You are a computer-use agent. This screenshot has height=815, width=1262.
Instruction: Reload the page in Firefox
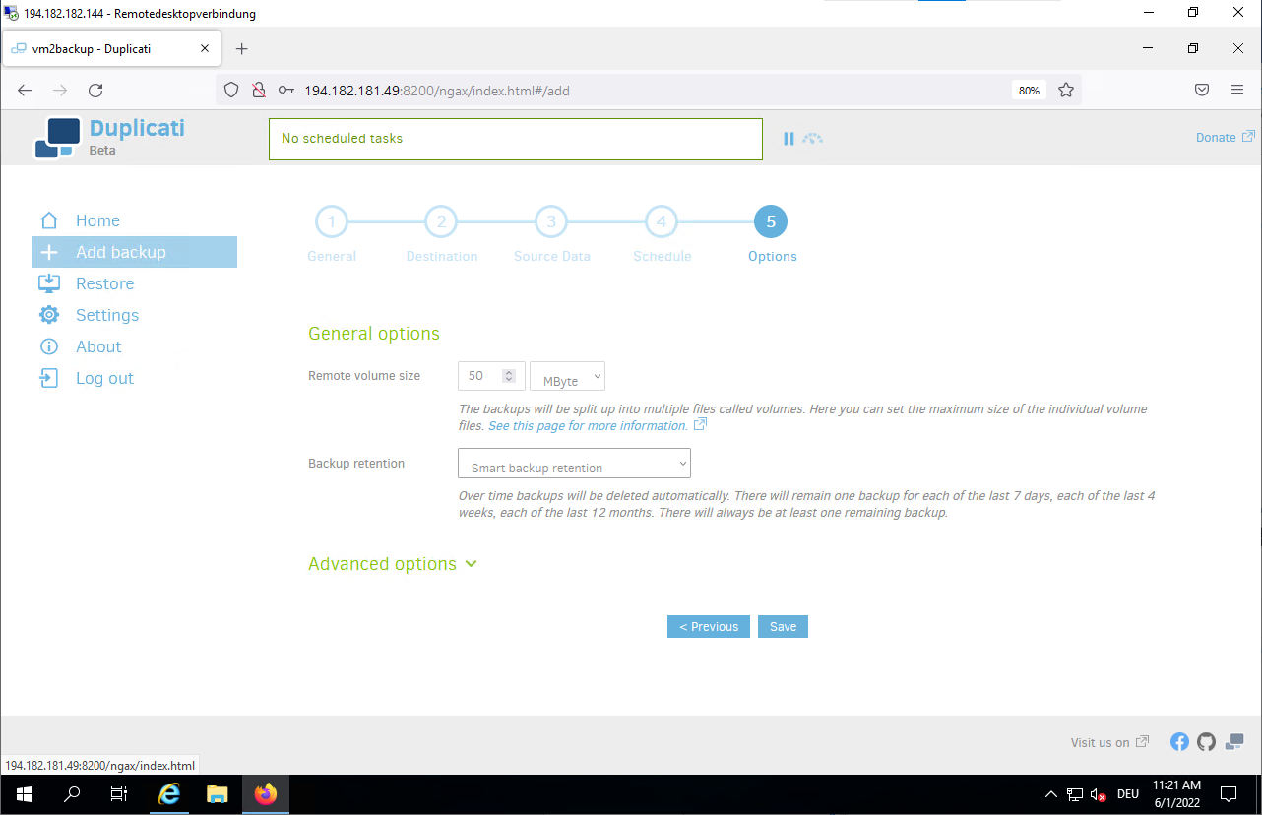click(x=95, y=90)
